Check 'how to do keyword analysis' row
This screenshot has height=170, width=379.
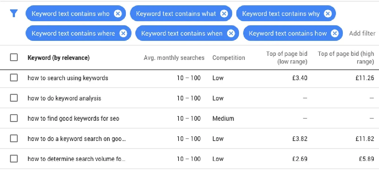(14, 98)
